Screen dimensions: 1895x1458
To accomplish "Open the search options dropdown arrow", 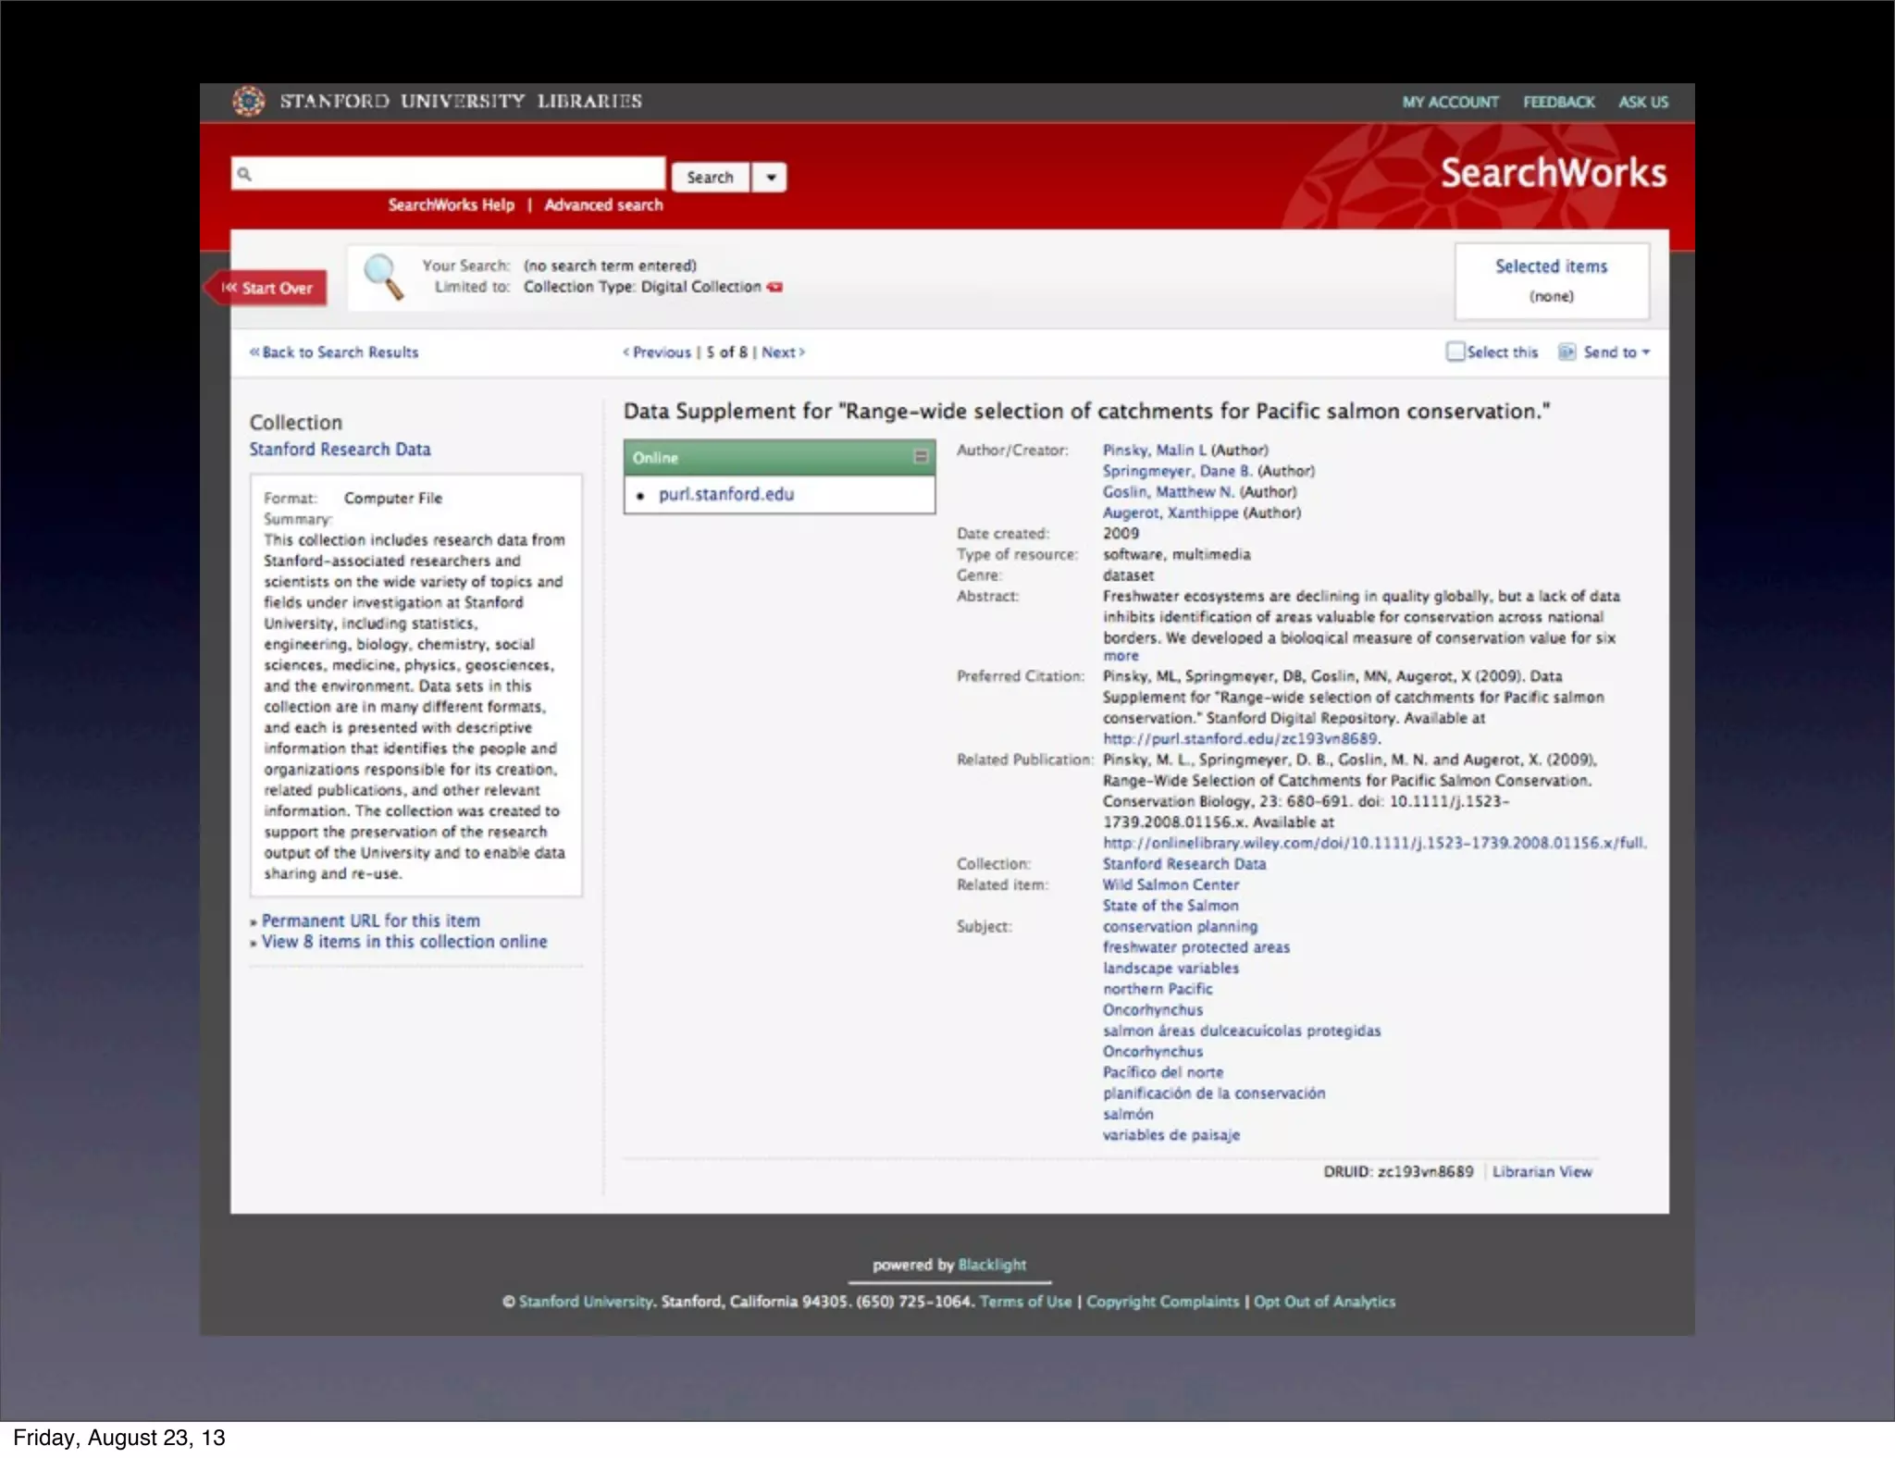I will pos(770,177).
